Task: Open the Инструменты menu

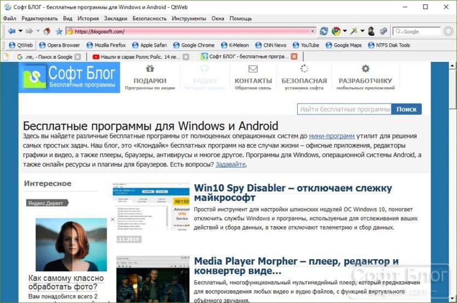Action: tap(189, 19)
